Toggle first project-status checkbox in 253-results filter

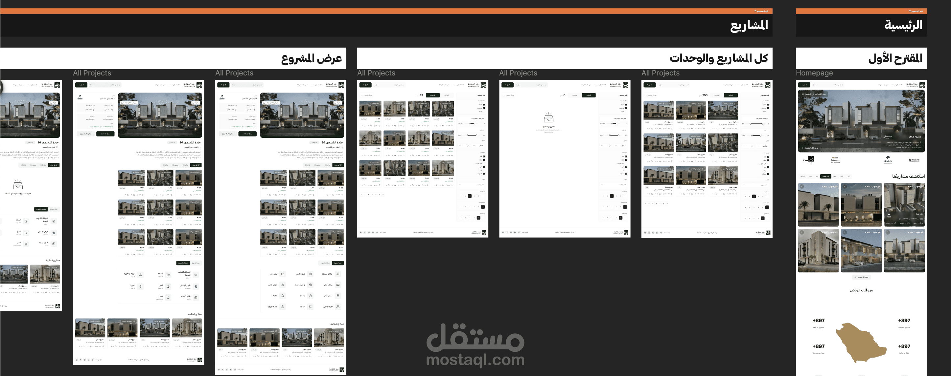[768, 105]
